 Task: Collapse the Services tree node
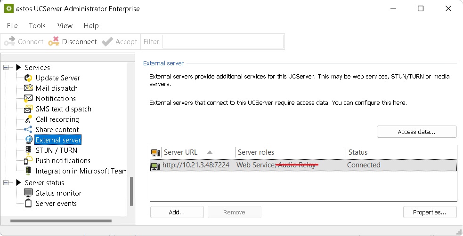click(x=7, y=68)
